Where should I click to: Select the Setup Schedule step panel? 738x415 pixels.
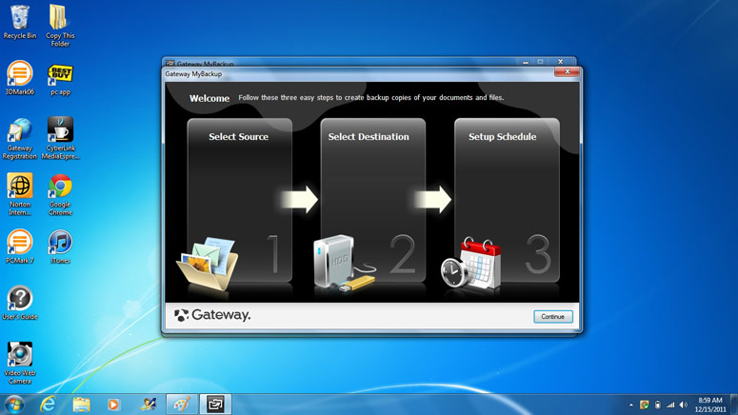[x=507, y=200]
